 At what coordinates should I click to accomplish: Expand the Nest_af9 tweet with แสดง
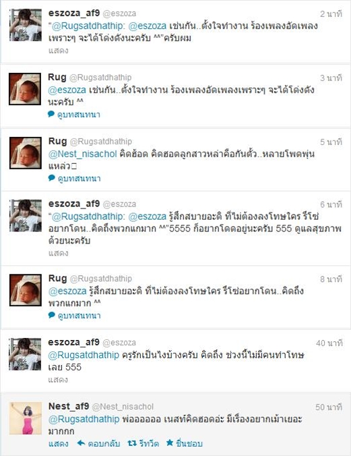click(59, 443)
